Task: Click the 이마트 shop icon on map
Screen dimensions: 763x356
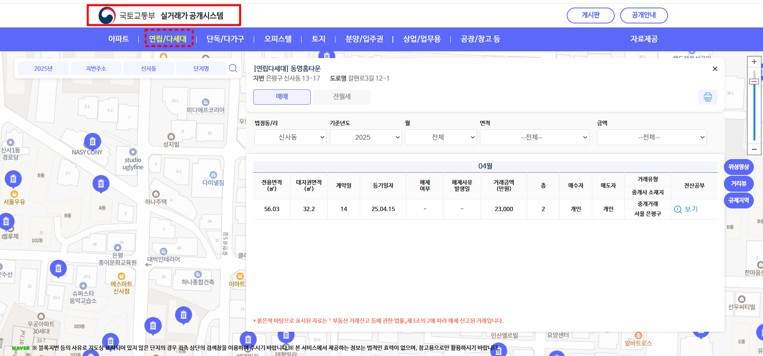Action: tap(240, 276)
